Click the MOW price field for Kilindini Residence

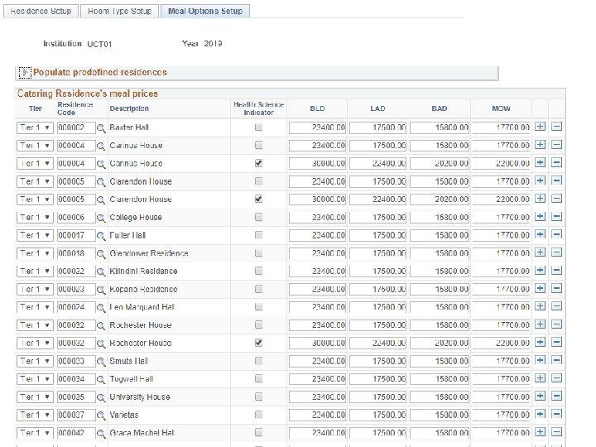pos(499,272)
